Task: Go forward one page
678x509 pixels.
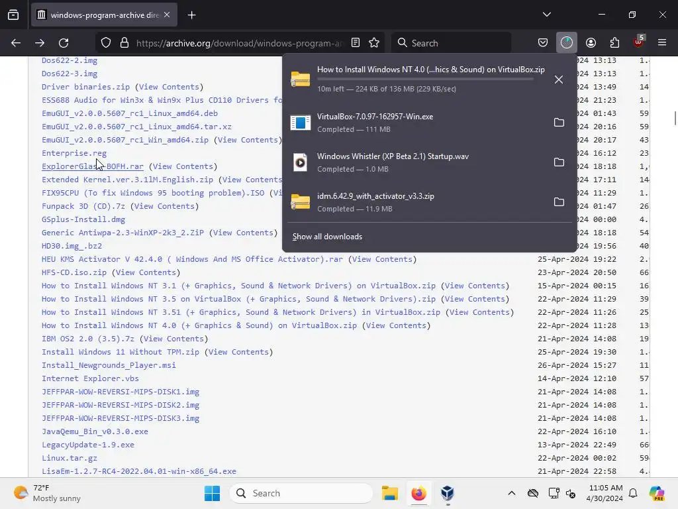Action: pyautogui.click(x=40, y=43)
